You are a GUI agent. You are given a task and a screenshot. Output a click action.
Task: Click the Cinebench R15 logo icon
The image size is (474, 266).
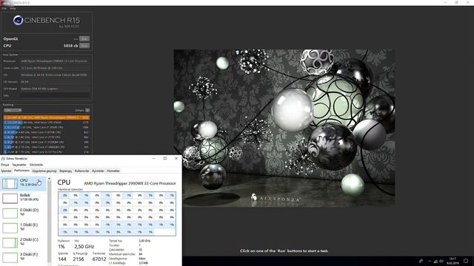18,20
